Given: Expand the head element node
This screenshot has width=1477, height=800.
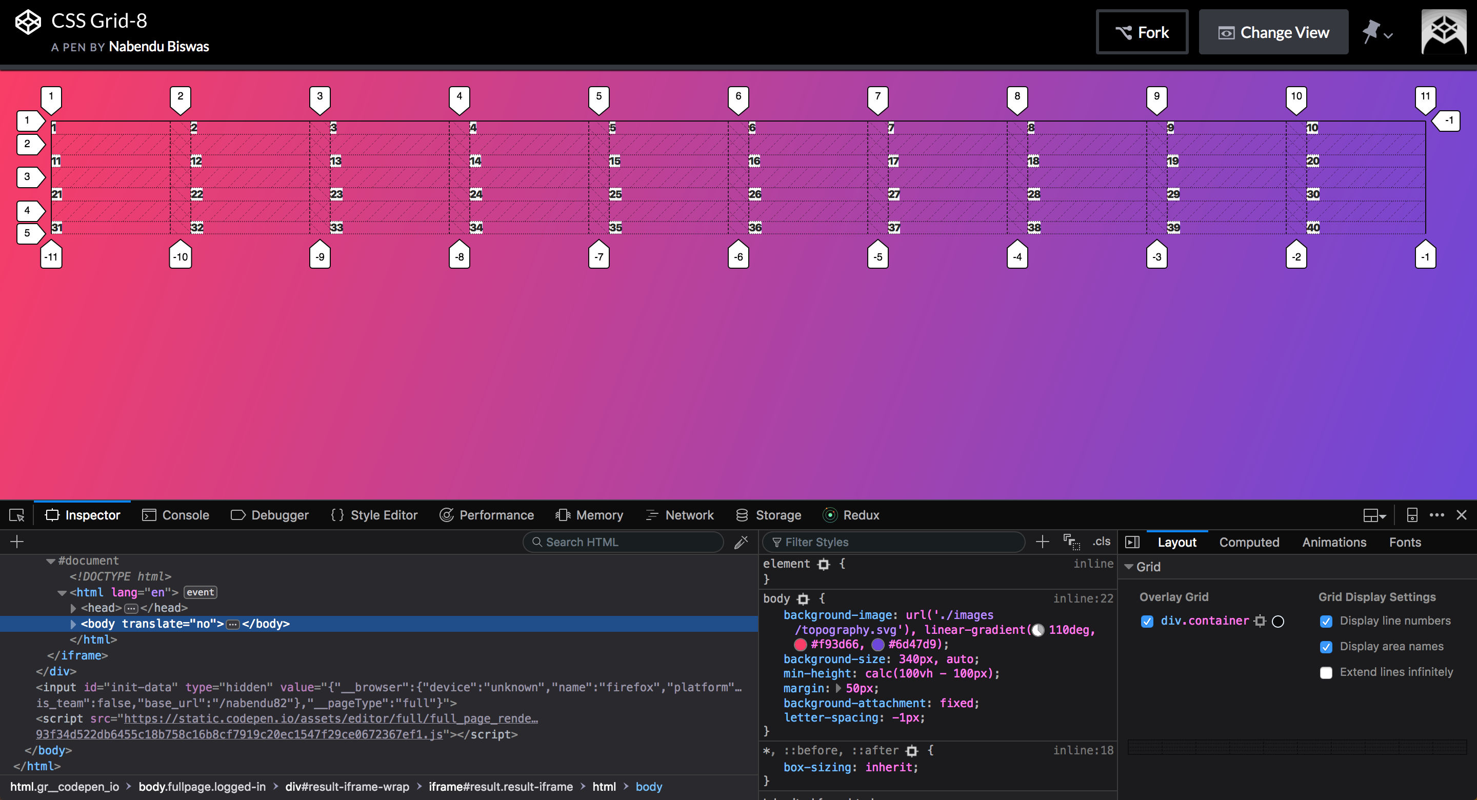Looking at the screenshot, I should 73,608.
